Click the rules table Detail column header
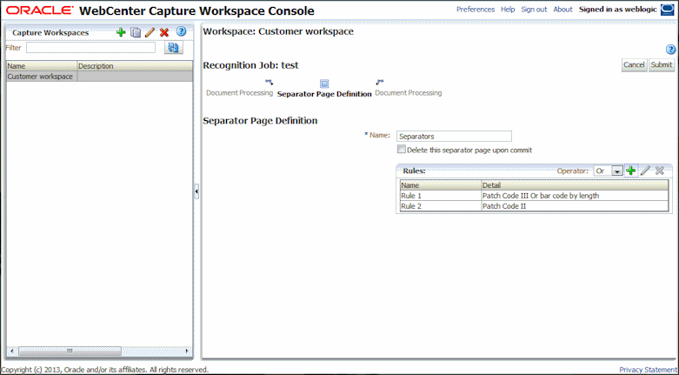 575,185
